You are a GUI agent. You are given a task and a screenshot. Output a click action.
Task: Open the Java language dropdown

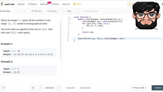pos(72,11)
